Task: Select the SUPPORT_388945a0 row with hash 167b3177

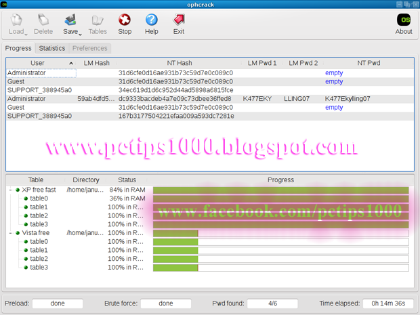Action: point(210,116)
